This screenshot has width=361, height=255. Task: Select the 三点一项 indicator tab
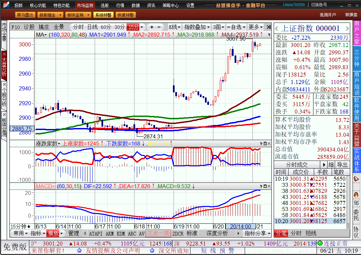click(158, 233)
